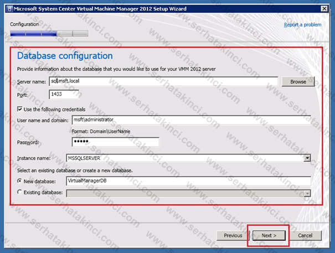Screen dimensions: 335x253
Task: Click the setup wizard title bar icon
Action: tap(9, 9)
